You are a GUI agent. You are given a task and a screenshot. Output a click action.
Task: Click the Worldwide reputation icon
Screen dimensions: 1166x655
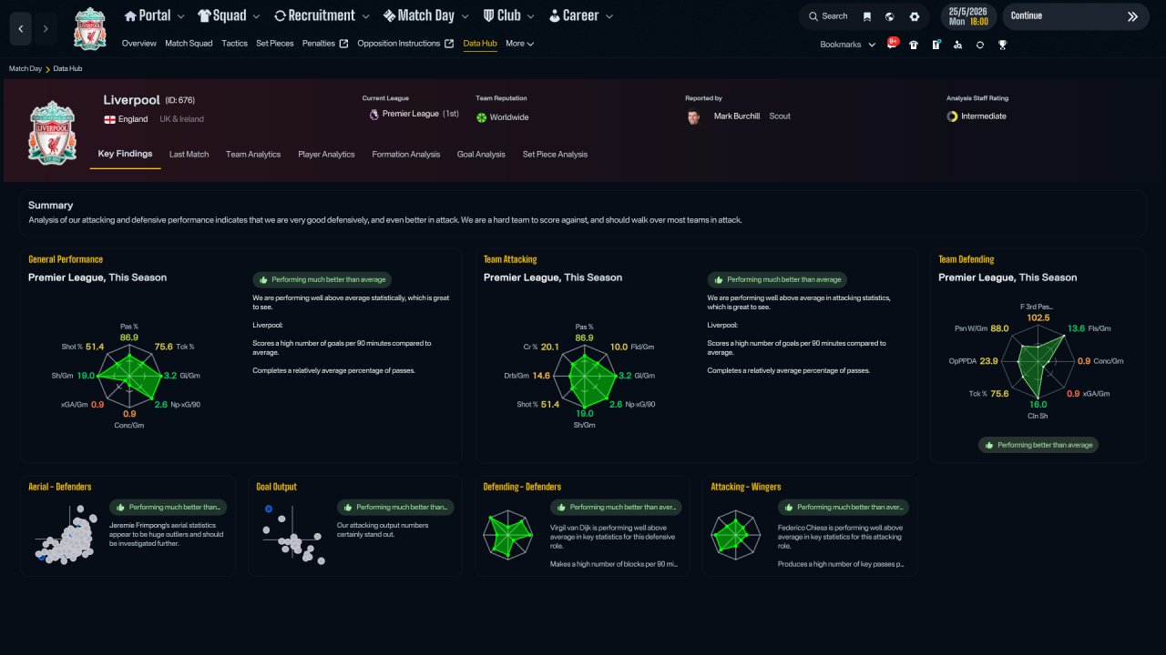(x=481, y=117)
